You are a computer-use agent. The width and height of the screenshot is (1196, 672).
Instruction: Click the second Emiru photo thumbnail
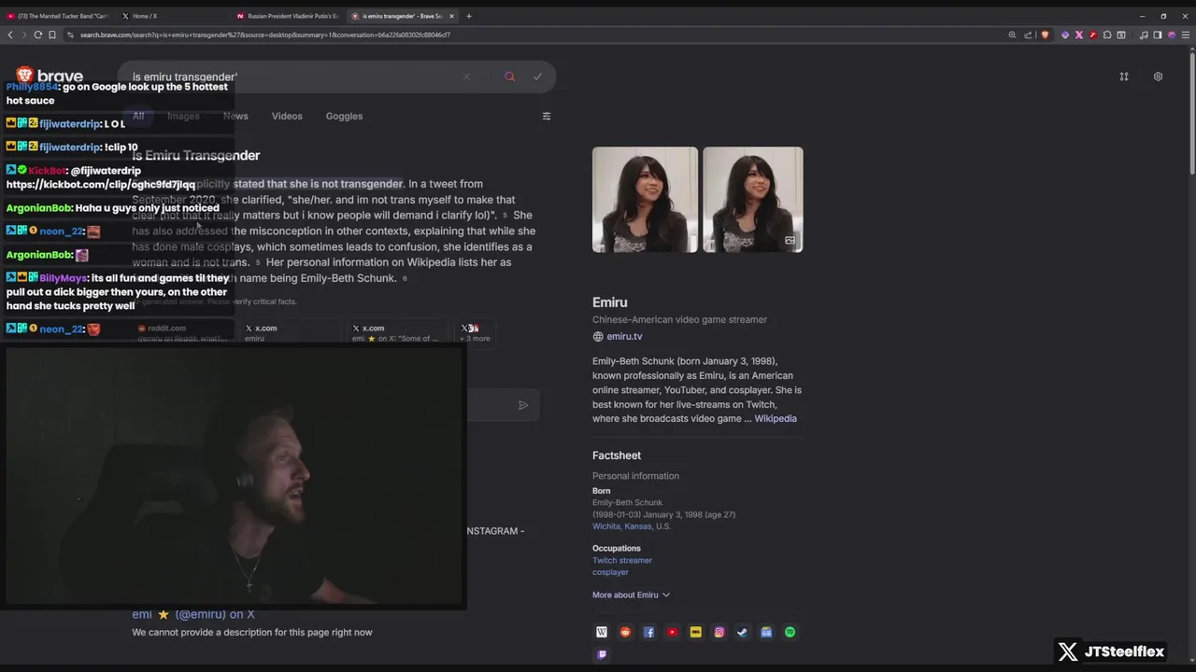tap(753, 200)
